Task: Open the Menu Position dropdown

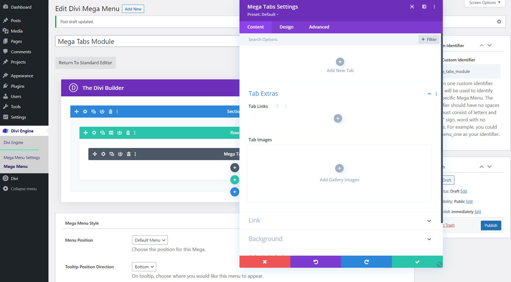Action: coord(150,240)
